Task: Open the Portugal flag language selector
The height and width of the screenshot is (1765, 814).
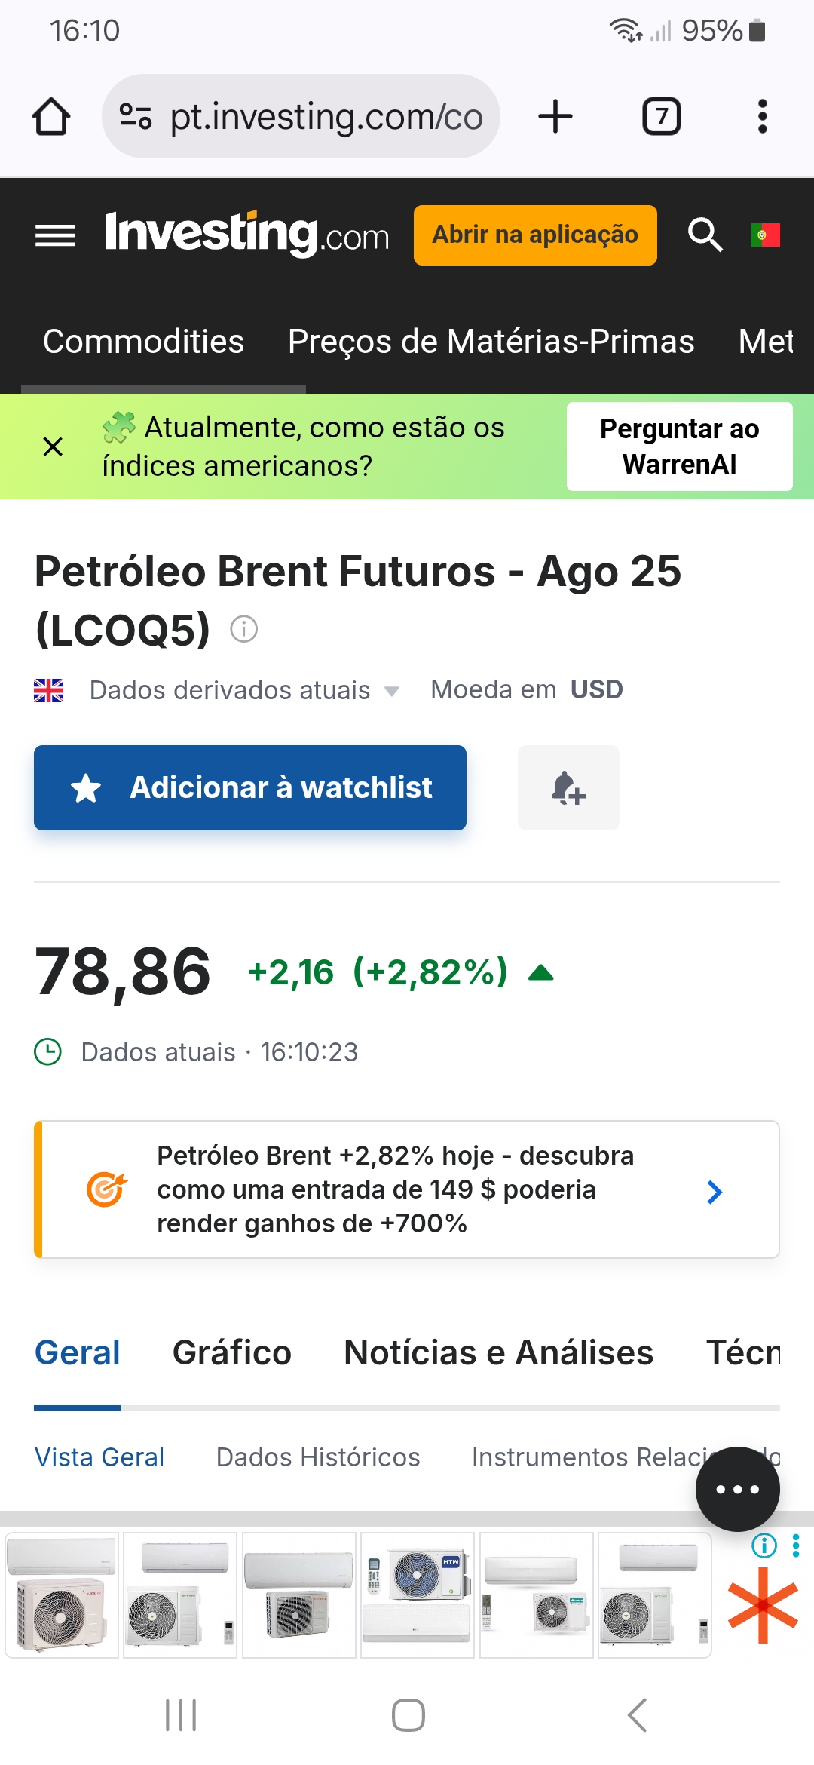Action: pos(765,235)
